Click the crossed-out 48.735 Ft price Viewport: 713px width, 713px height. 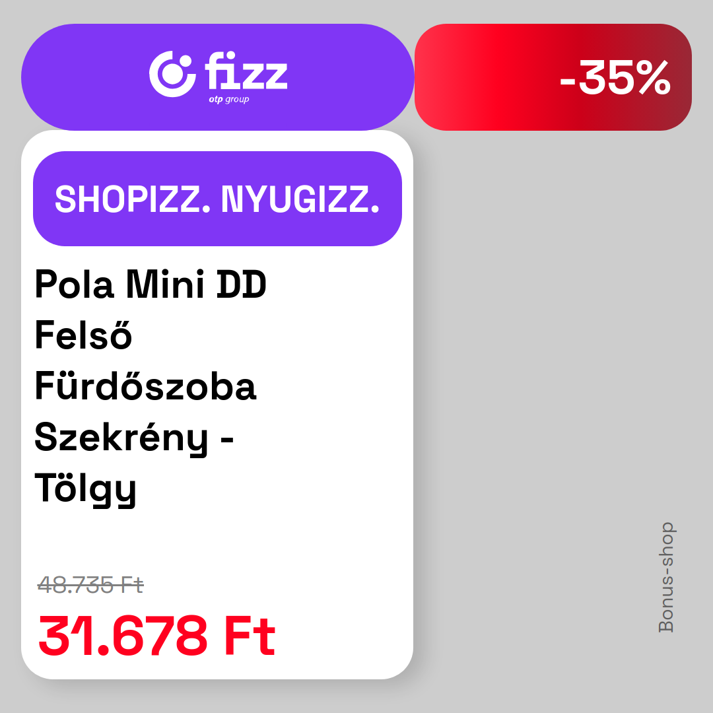click(x=90, y=585)
